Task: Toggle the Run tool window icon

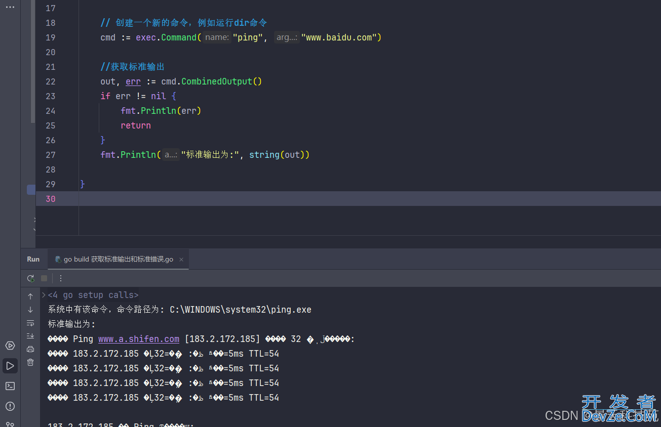Action: 10,366
